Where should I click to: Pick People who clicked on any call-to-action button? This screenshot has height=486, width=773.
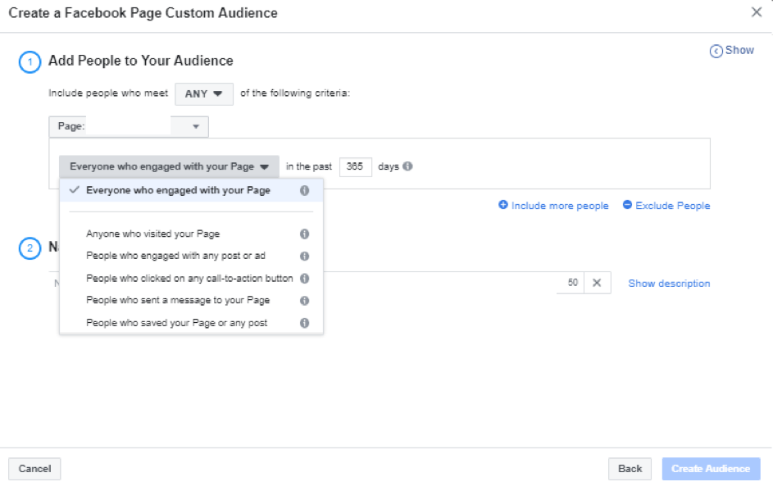[191, 279]
